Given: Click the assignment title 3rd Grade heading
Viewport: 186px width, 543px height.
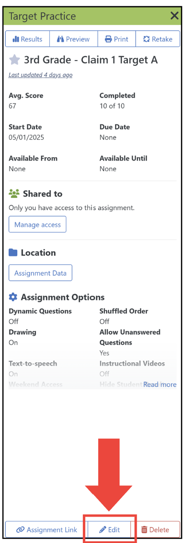Looking at the screenshot, I should [x=91, y=60].
